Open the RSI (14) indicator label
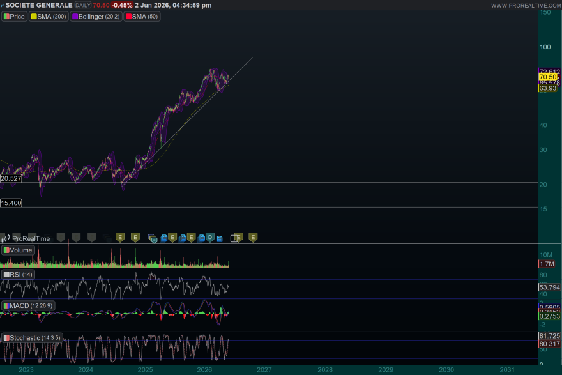562x375 pixels. (x=18, y=275)
